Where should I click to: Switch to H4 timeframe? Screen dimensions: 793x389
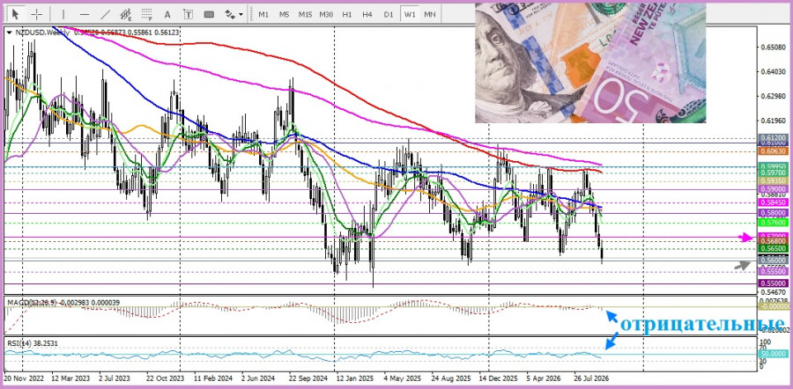coord(367,14)
